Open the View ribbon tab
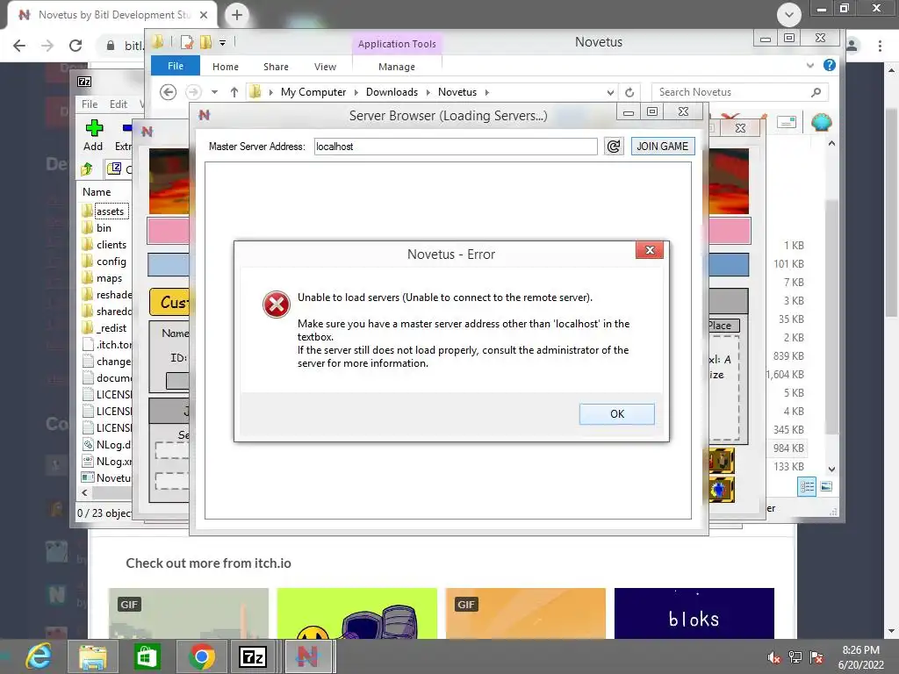 (325, 67)
